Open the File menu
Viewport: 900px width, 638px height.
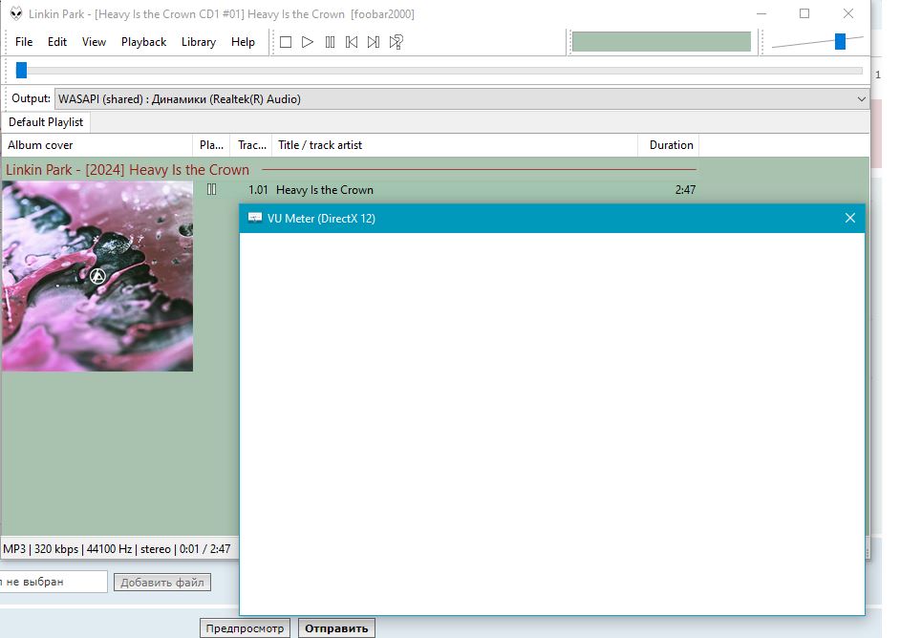24,42
